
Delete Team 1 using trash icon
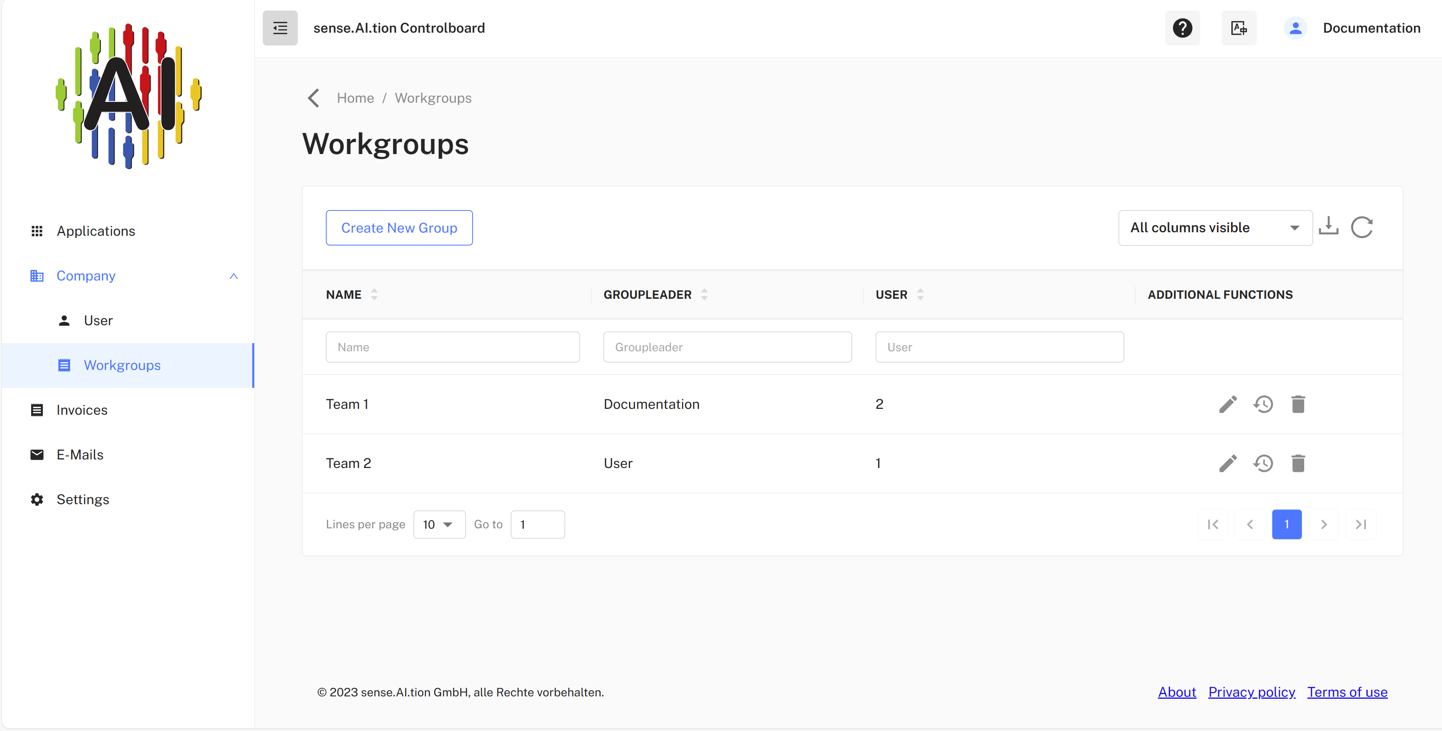1298,404
